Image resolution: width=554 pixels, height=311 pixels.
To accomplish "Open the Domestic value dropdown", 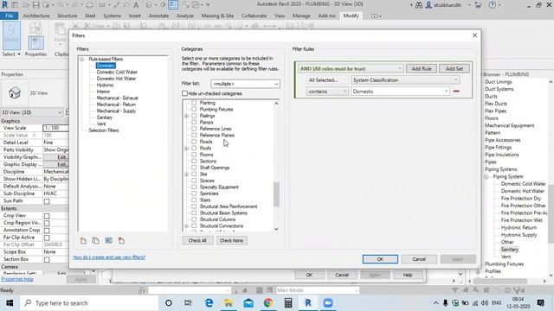I will (x=400, y=92).
